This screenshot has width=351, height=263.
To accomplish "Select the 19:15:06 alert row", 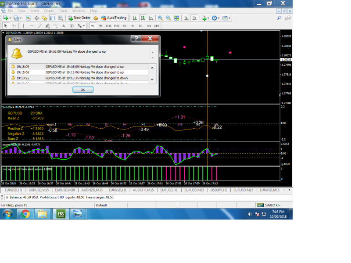I will point(79,72).
